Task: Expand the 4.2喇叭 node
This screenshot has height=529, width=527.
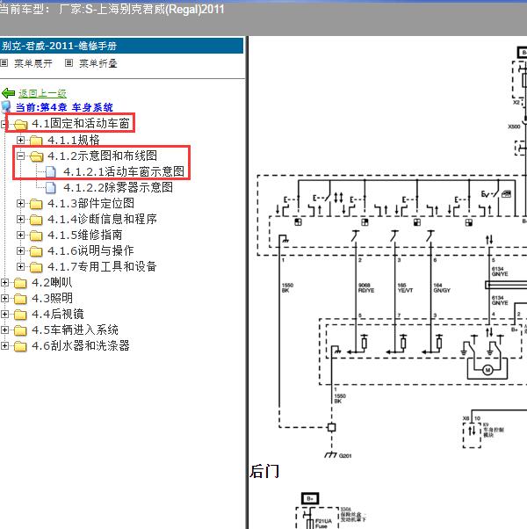Action: pyautogui.click(x=4, y=282)
